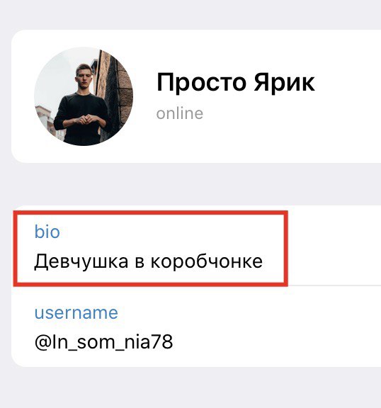381x408 pixels.
Task: Click the divider line between bio and username
Action: click(334, 285)
